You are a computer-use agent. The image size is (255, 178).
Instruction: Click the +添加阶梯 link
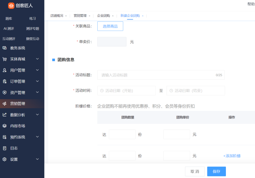click(232, 156)
